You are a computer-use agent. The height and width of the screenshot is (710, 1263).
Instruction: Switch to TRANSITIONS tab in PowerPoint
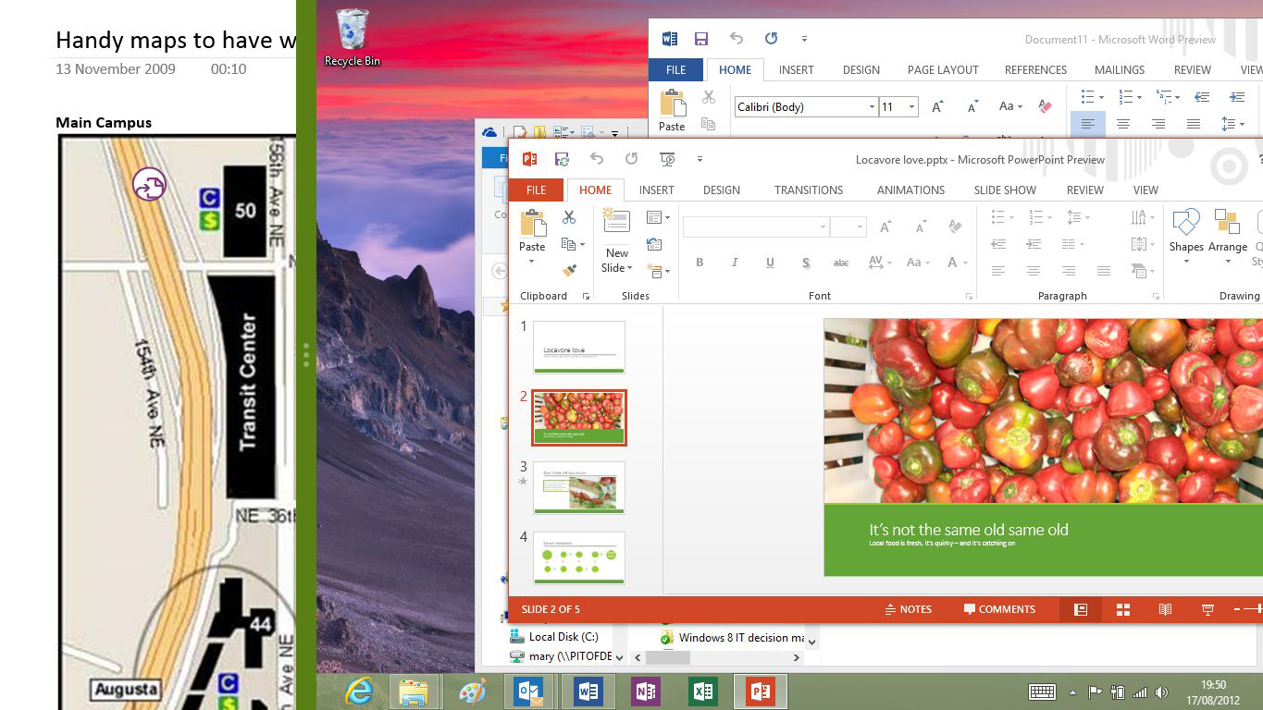click(x=809, y=190)
